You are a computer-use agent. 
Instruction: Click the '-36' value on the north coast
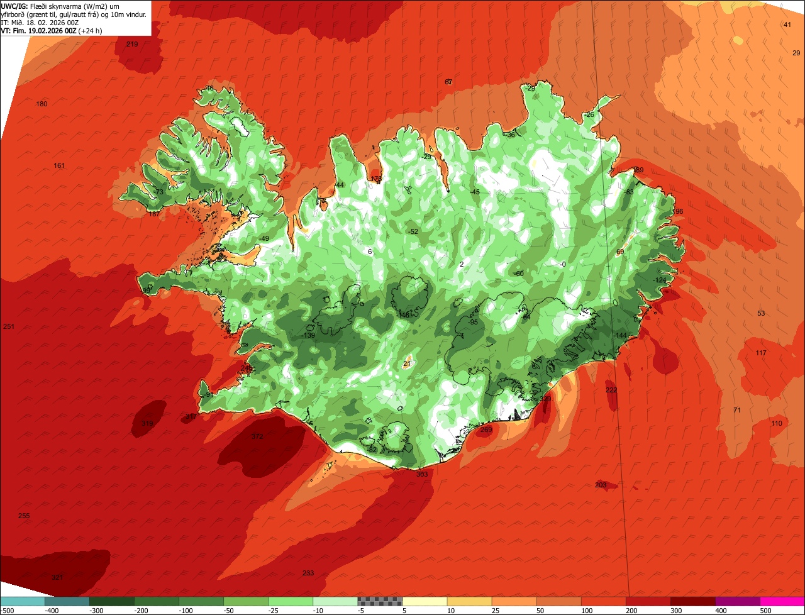click(x=510, y=135)
